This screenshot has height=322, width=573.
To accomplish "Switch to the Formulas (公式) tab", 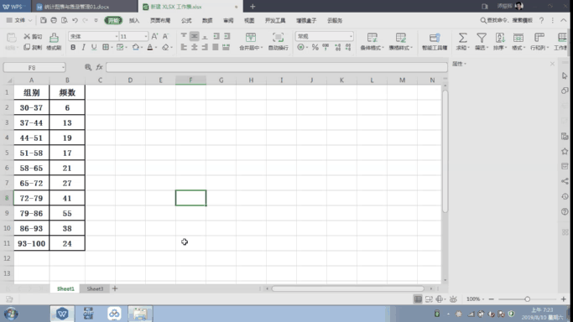I will point(186,20).
